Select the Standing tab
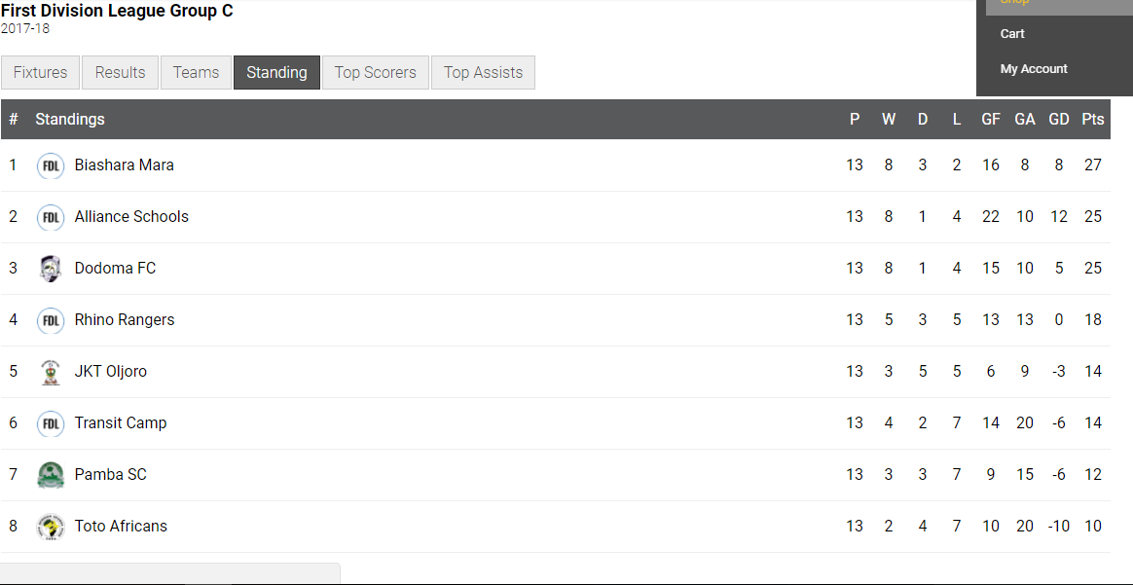Screen dimensions: 1133x585 click(276, 73)
